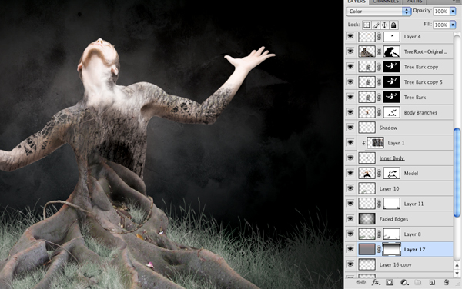Open the Color blend mode dropdown
The image size is (462, 289).
click(x=378, y=12)
